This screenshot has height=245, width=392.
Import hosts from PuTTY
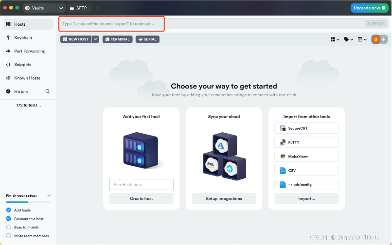point(306,142)
